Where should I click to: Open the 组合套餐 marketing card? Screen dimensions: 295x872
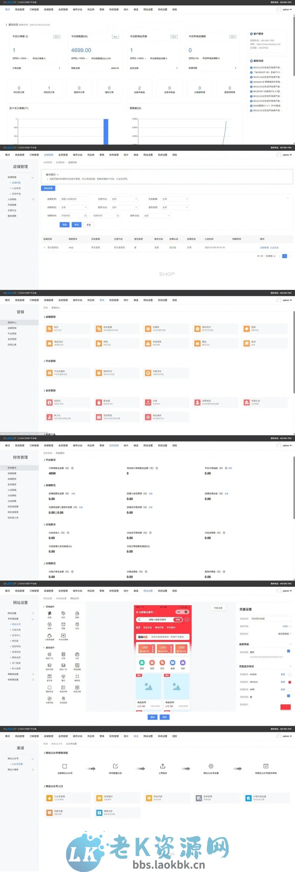click(117, 329)
